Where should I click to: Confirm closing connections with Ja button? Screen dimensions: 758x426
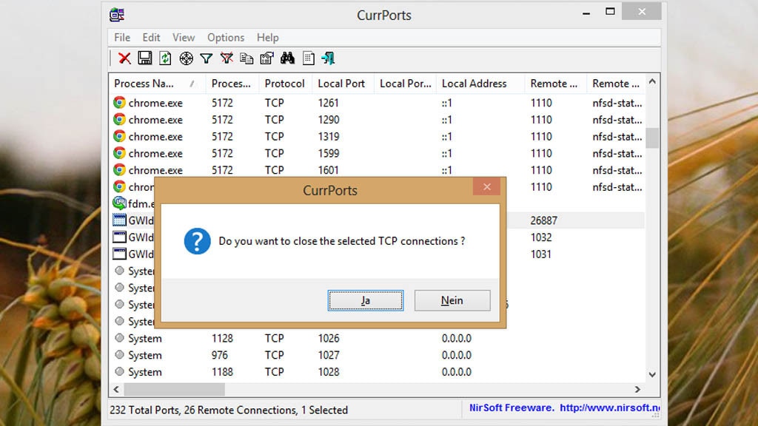click(x=366, y=300)
